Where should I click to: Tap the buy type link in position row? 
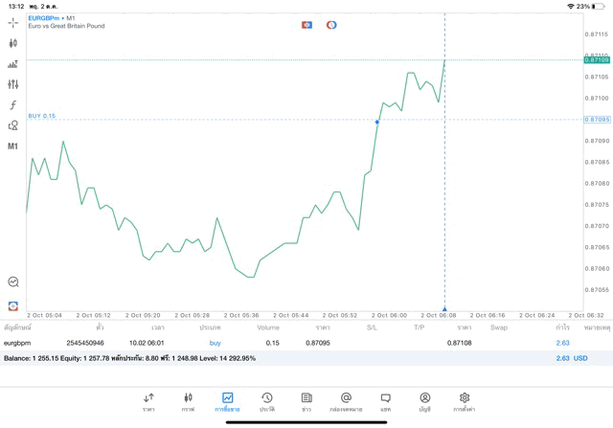215,342
